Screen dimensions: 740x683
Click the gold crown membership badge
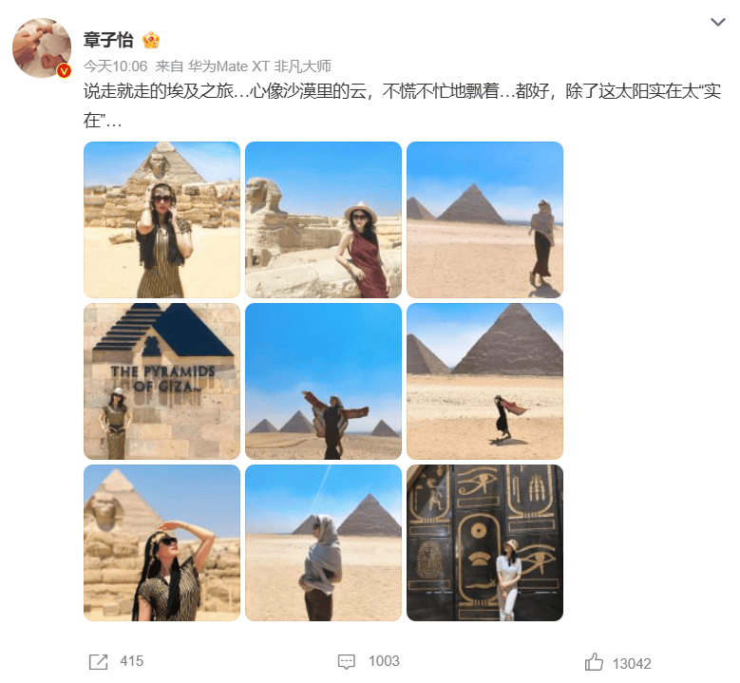pyautogui.click(x=151, y=40)
